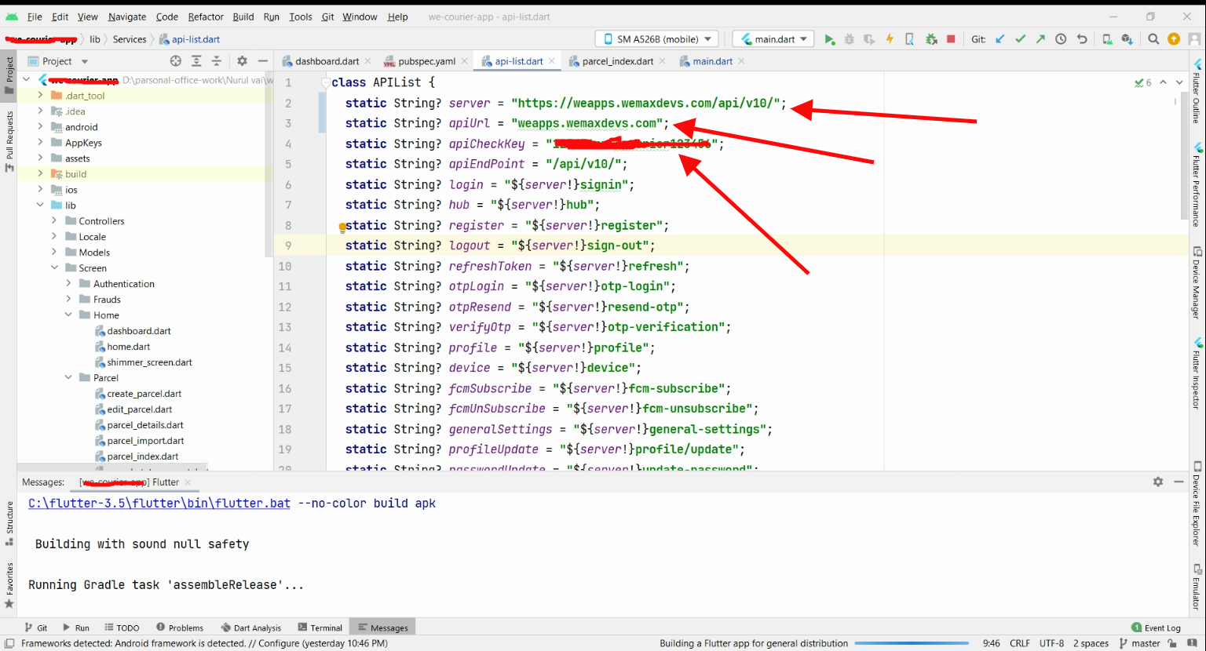
Task: Open Device Manager side panel
Action: pos(1197,282)
